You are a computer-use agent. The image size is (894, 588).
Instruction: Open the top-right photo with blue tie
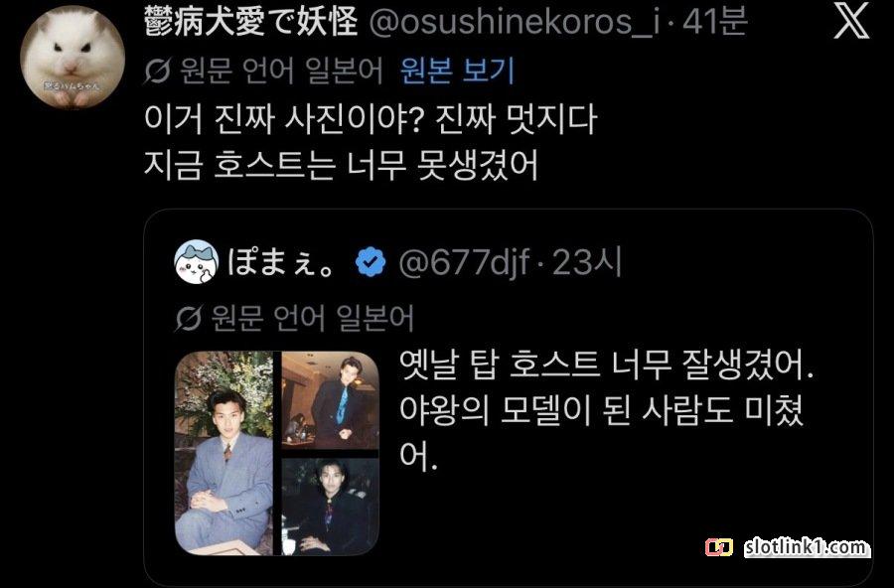(331, 400)
